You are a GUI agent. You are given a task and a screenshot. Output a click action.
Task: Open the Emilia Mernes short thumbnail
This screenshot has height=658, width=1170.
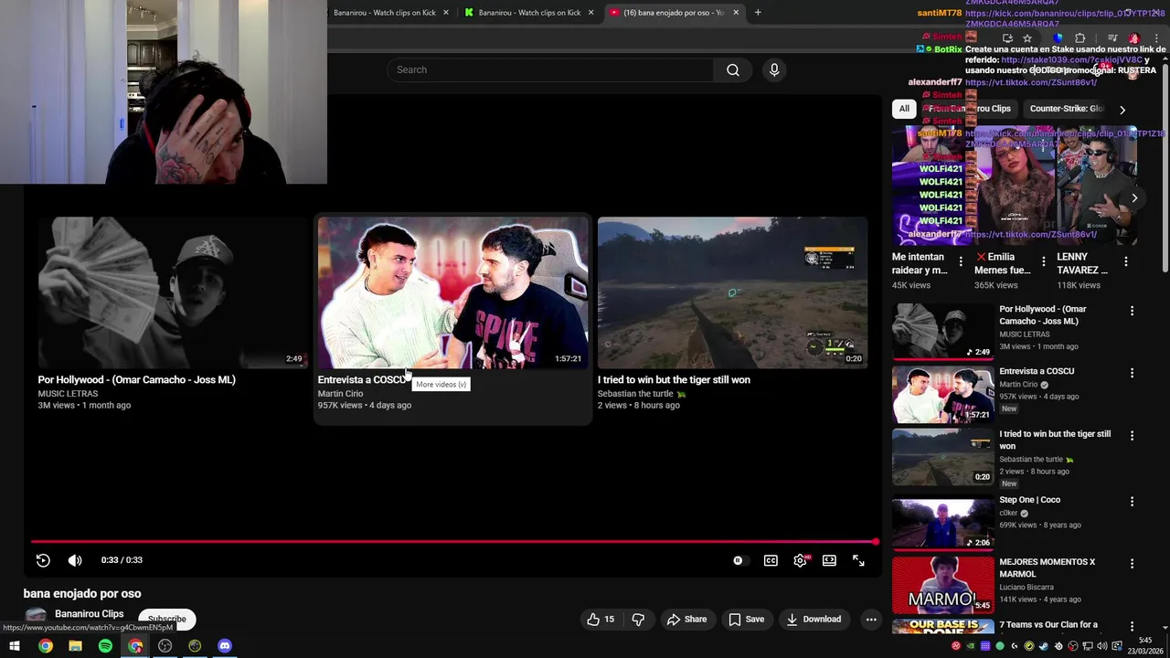[1015, 186]
